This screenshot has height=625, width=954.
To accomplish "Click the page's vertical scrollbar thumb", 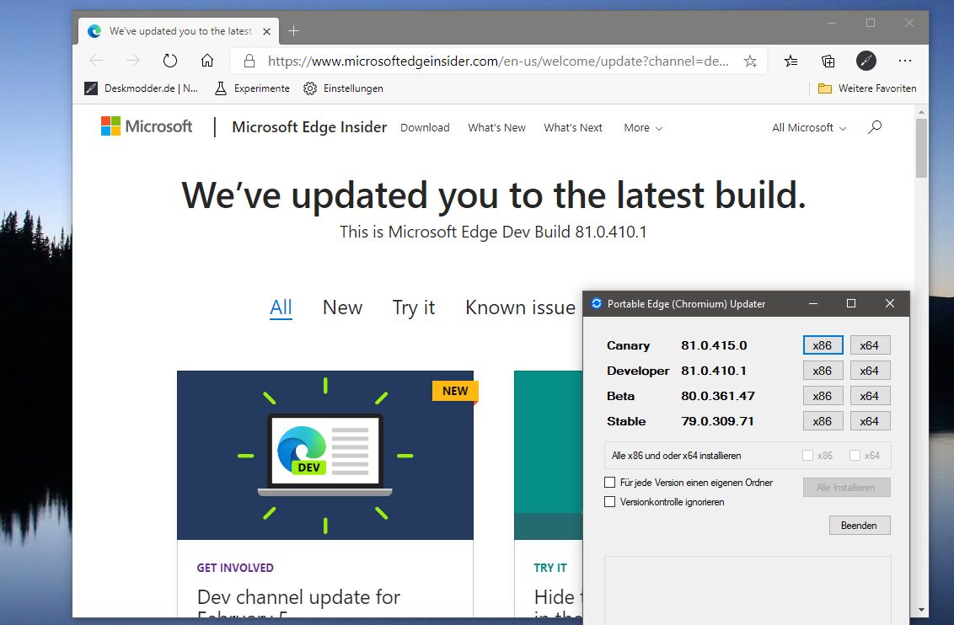I will [921, 148].
